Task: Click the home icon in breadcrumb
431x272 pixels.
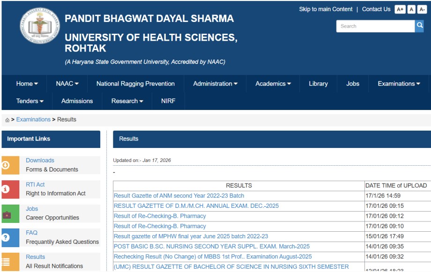Action: click(x=7, y=120)
